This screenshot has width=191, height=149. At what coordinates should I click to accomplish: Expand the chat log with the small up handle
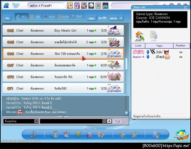[x=63, y=117]
